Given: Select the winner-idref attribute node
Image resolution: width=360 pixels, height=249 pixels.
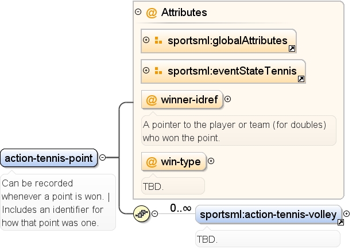Looking at the screenshot, I should [182, 100].
